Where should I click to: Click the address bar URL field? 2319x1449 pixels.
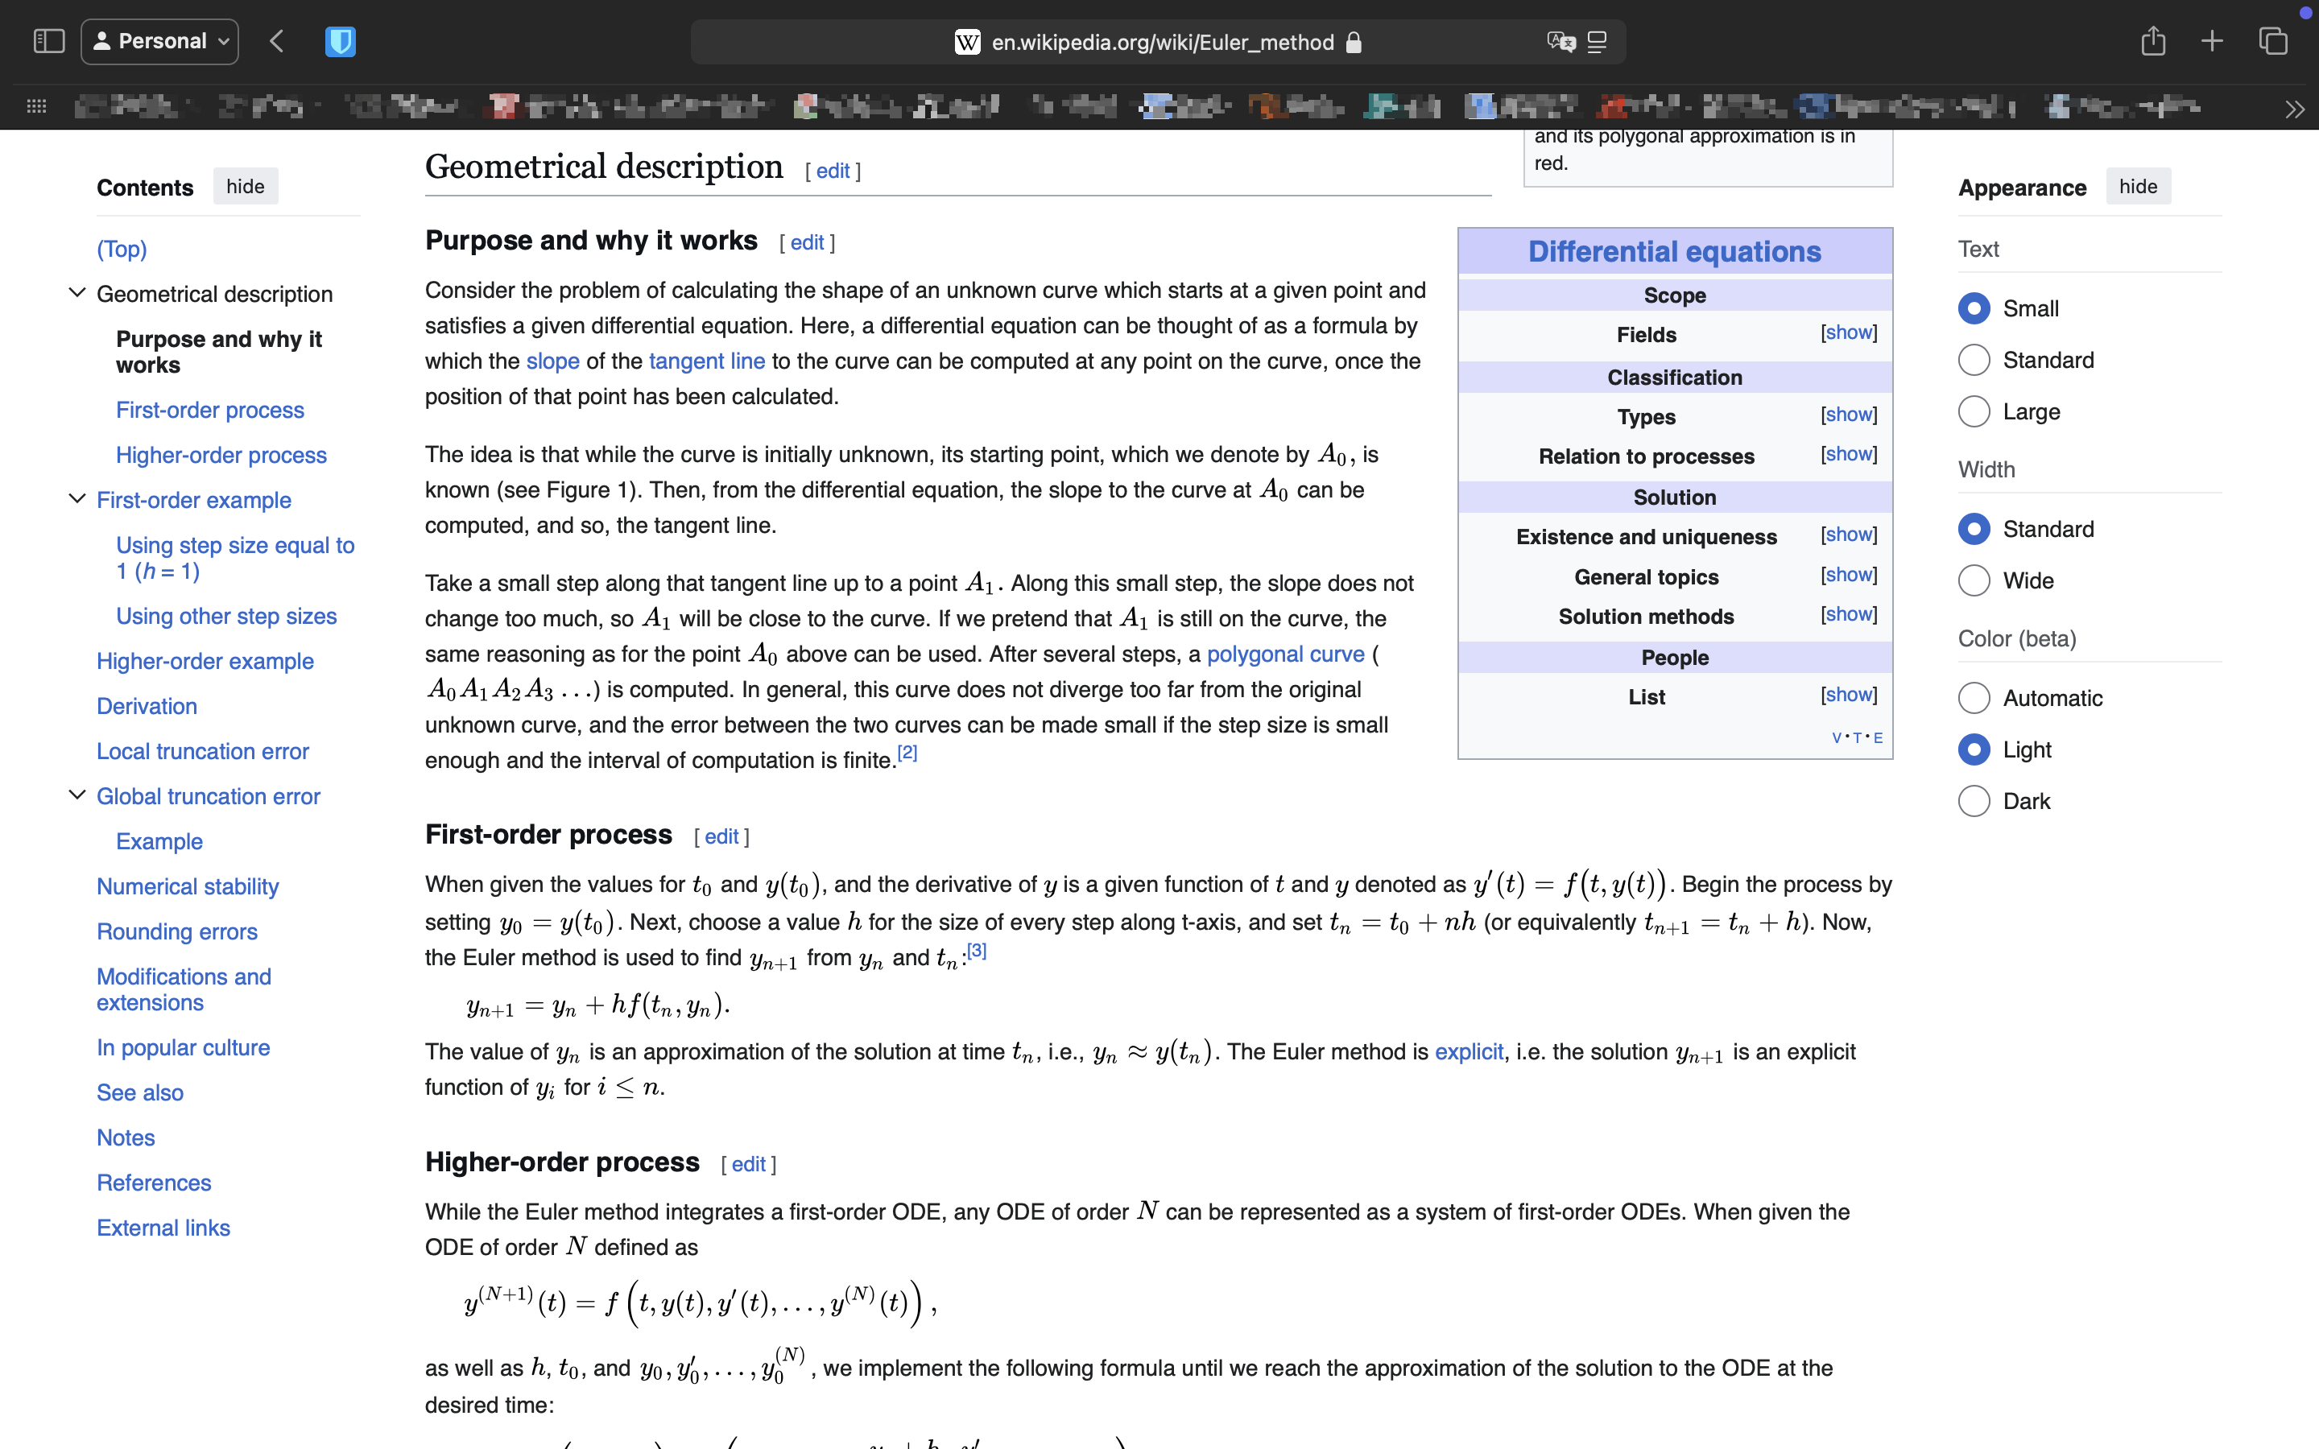pyautogui.click(x=1161, y=42)
